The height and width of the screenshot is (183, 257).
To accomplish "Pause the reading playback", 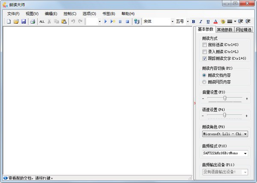I will pos(120,21).
